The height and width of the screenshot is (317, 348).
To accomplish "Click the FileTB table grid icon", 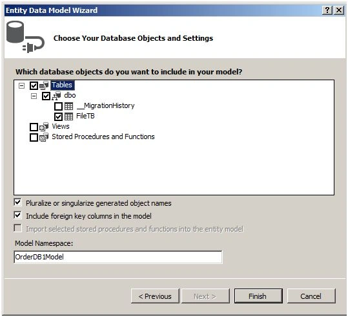I will pyautogui.click(x=68, y=116).
